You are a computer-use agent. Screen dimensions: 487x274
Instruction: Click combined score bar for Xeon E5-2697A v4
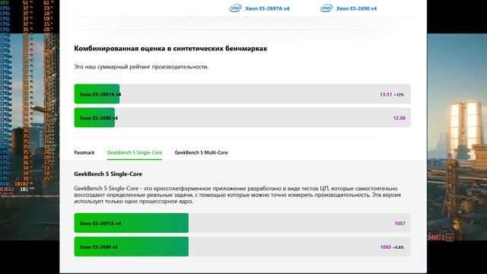coord(242,94)
